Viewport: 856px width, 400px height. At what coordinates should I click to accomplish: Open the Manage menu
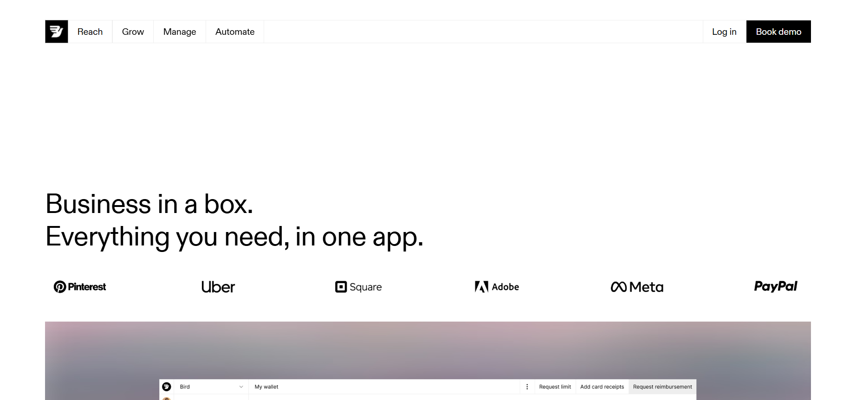[x=180, y=32]
